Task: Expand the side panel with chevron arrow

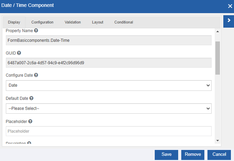Action: tap(228, 21)
